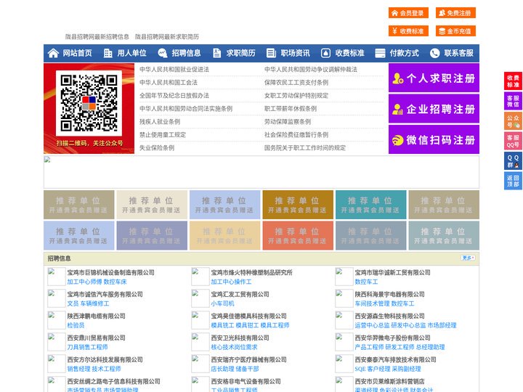Open 宝鸡市巨锦机械设备制造有限公司 company link
Viewport: 523px width, 392px height.
pos(110,272)
